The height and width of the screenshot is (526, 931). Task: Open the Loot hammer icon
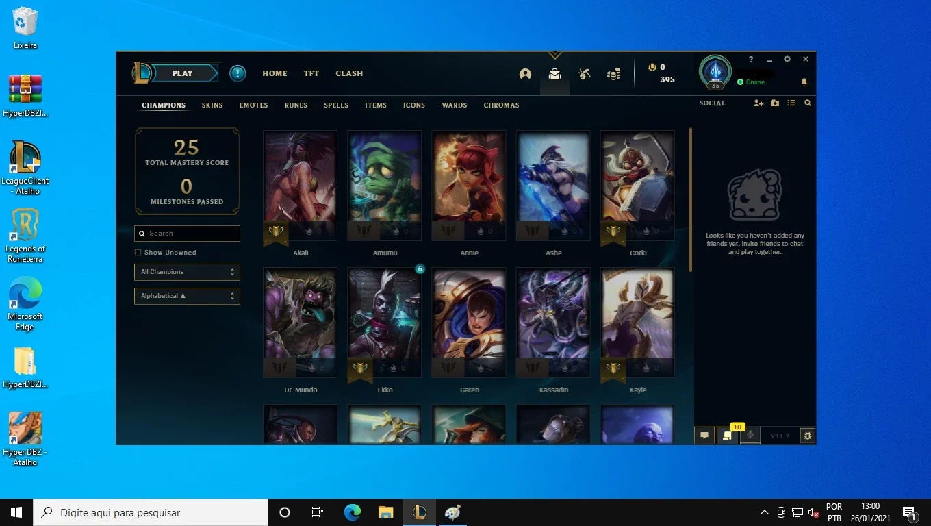tap(584, 74)
